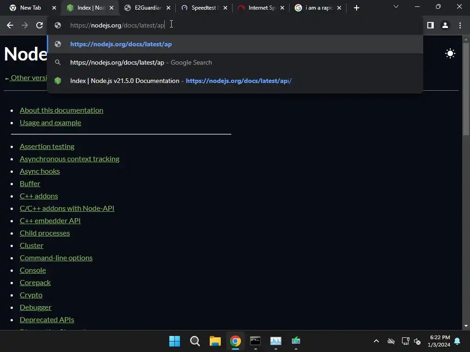Close the New Tab tab
Image resolution: width=470 pixels, height=352 pixels.
[x=54, y=8]
